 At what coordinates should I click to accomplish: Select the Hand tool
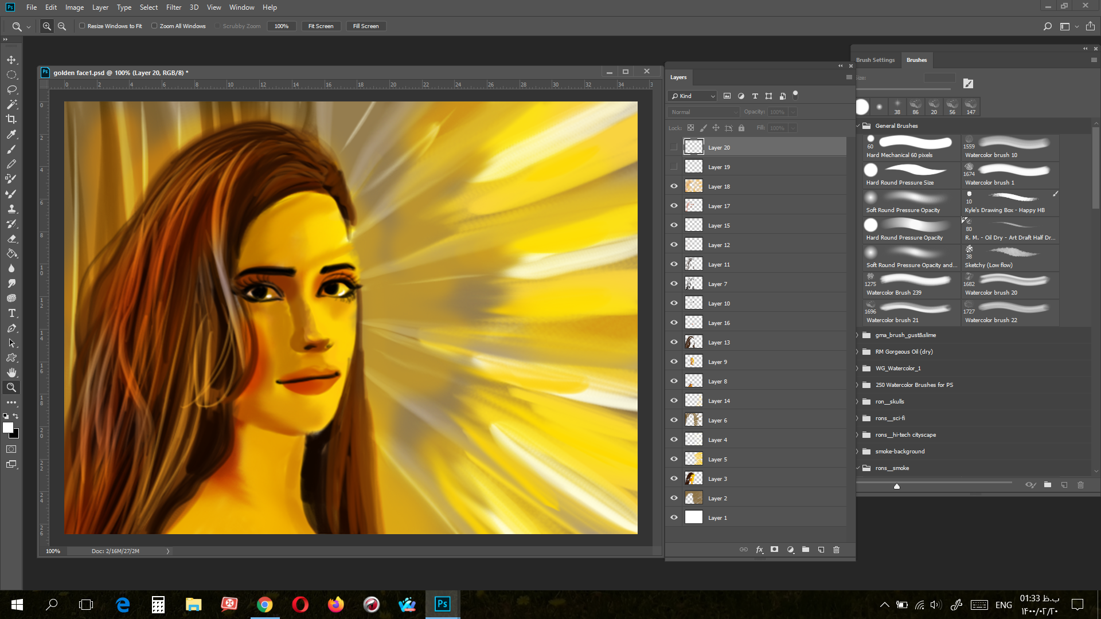(11, 373)
